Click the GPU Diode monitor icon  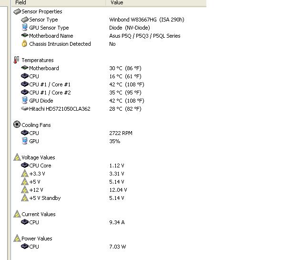25,101
